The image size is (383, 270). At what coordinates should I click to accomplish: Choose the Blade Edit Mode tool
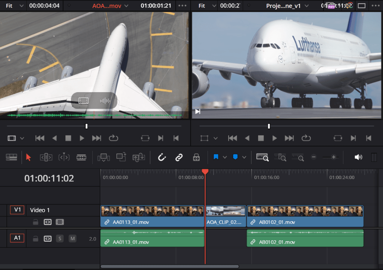point(81,158)
